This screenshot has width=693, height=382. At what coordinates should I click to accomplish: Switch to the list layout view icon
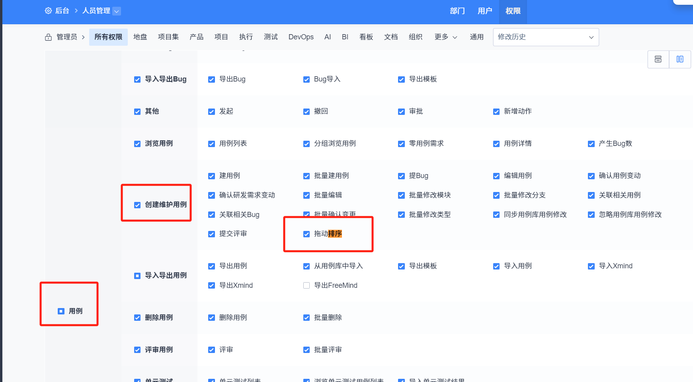(x=658, y=59)
